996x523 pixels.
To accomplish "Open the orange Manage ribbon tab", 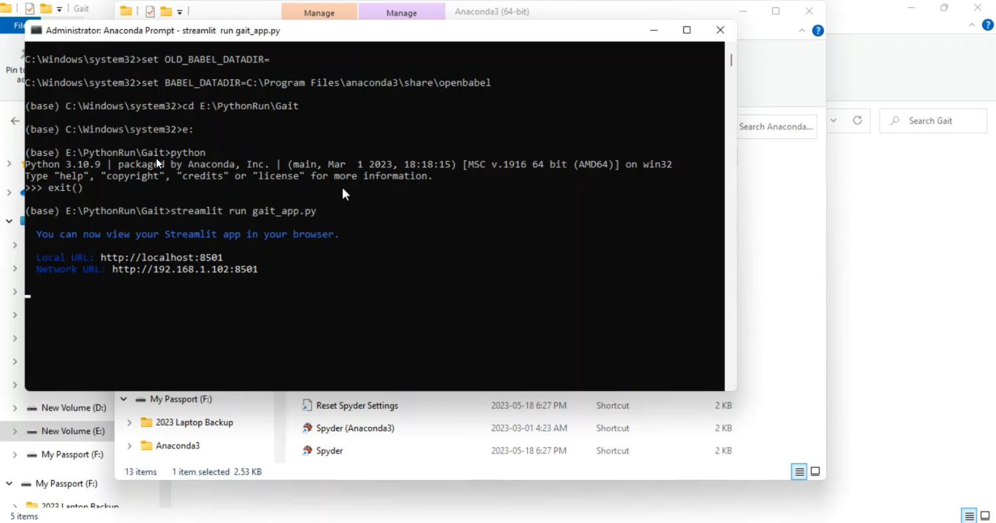I will tap(319, 12).
